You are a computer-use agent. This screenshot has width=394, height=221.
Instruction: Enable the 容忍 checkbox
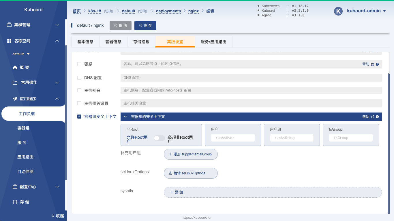tap(79, 64)
